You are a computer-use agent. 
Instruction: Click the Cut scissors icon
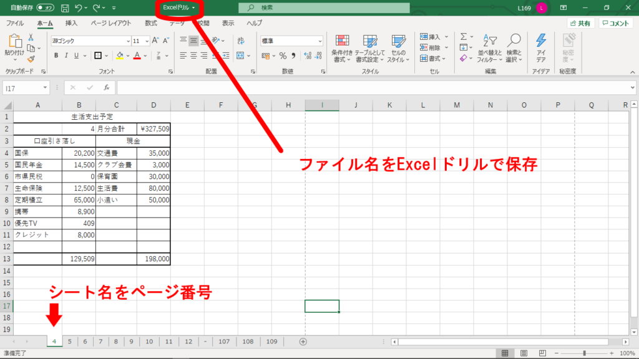(x=31, y=37)
